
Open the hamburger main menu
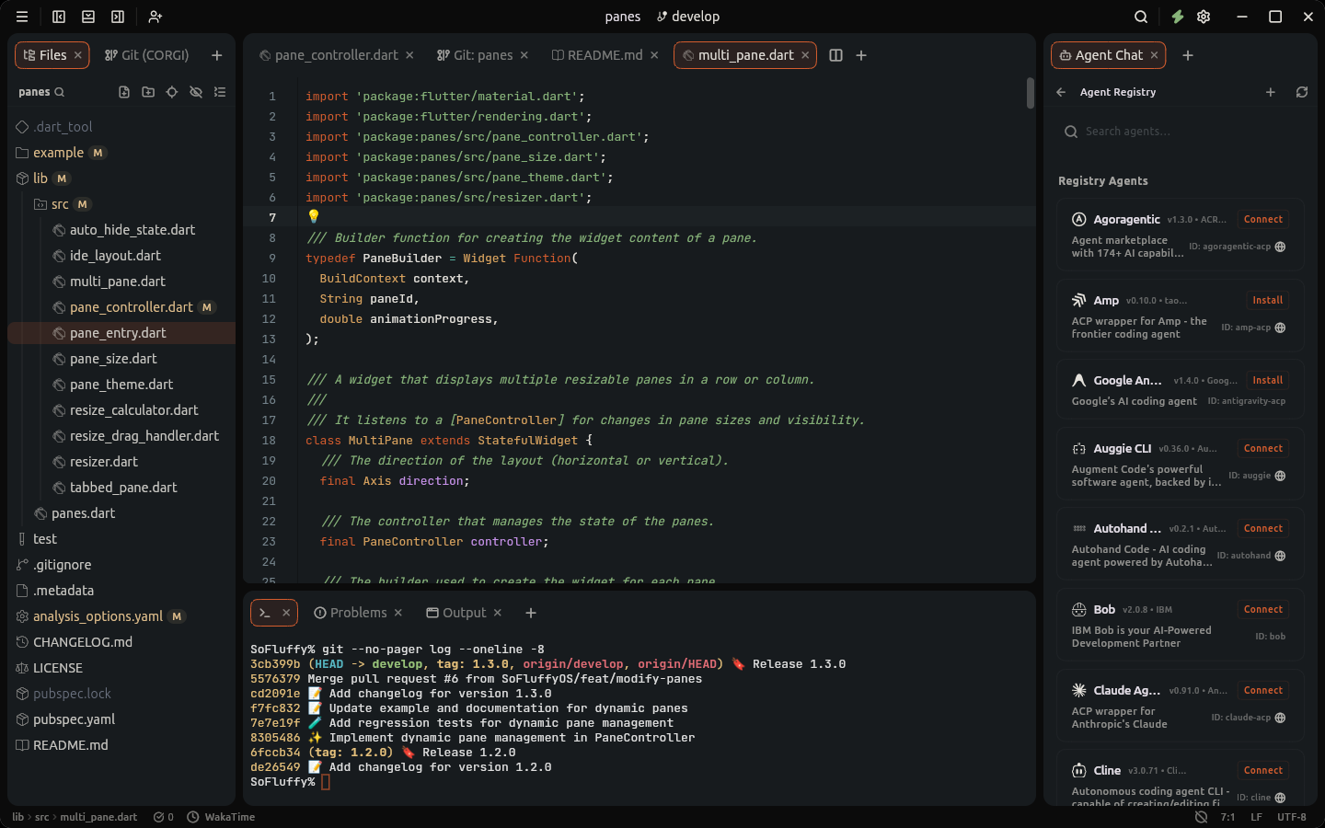(x=22, y=17)
